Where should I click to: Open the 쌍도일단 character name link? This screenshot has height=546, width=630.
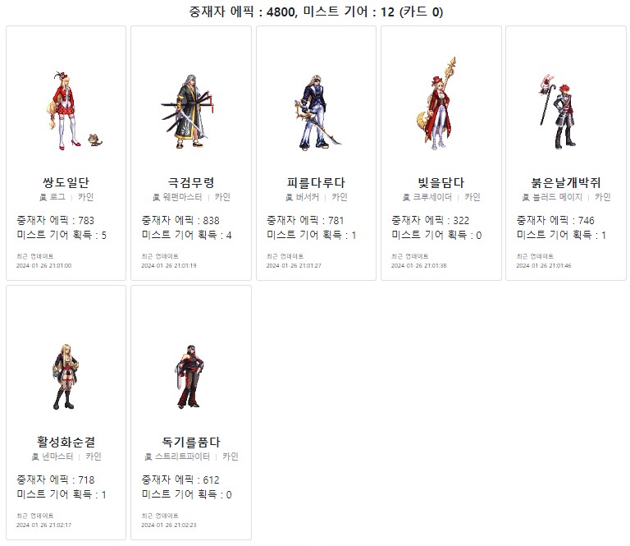point(66,182)
